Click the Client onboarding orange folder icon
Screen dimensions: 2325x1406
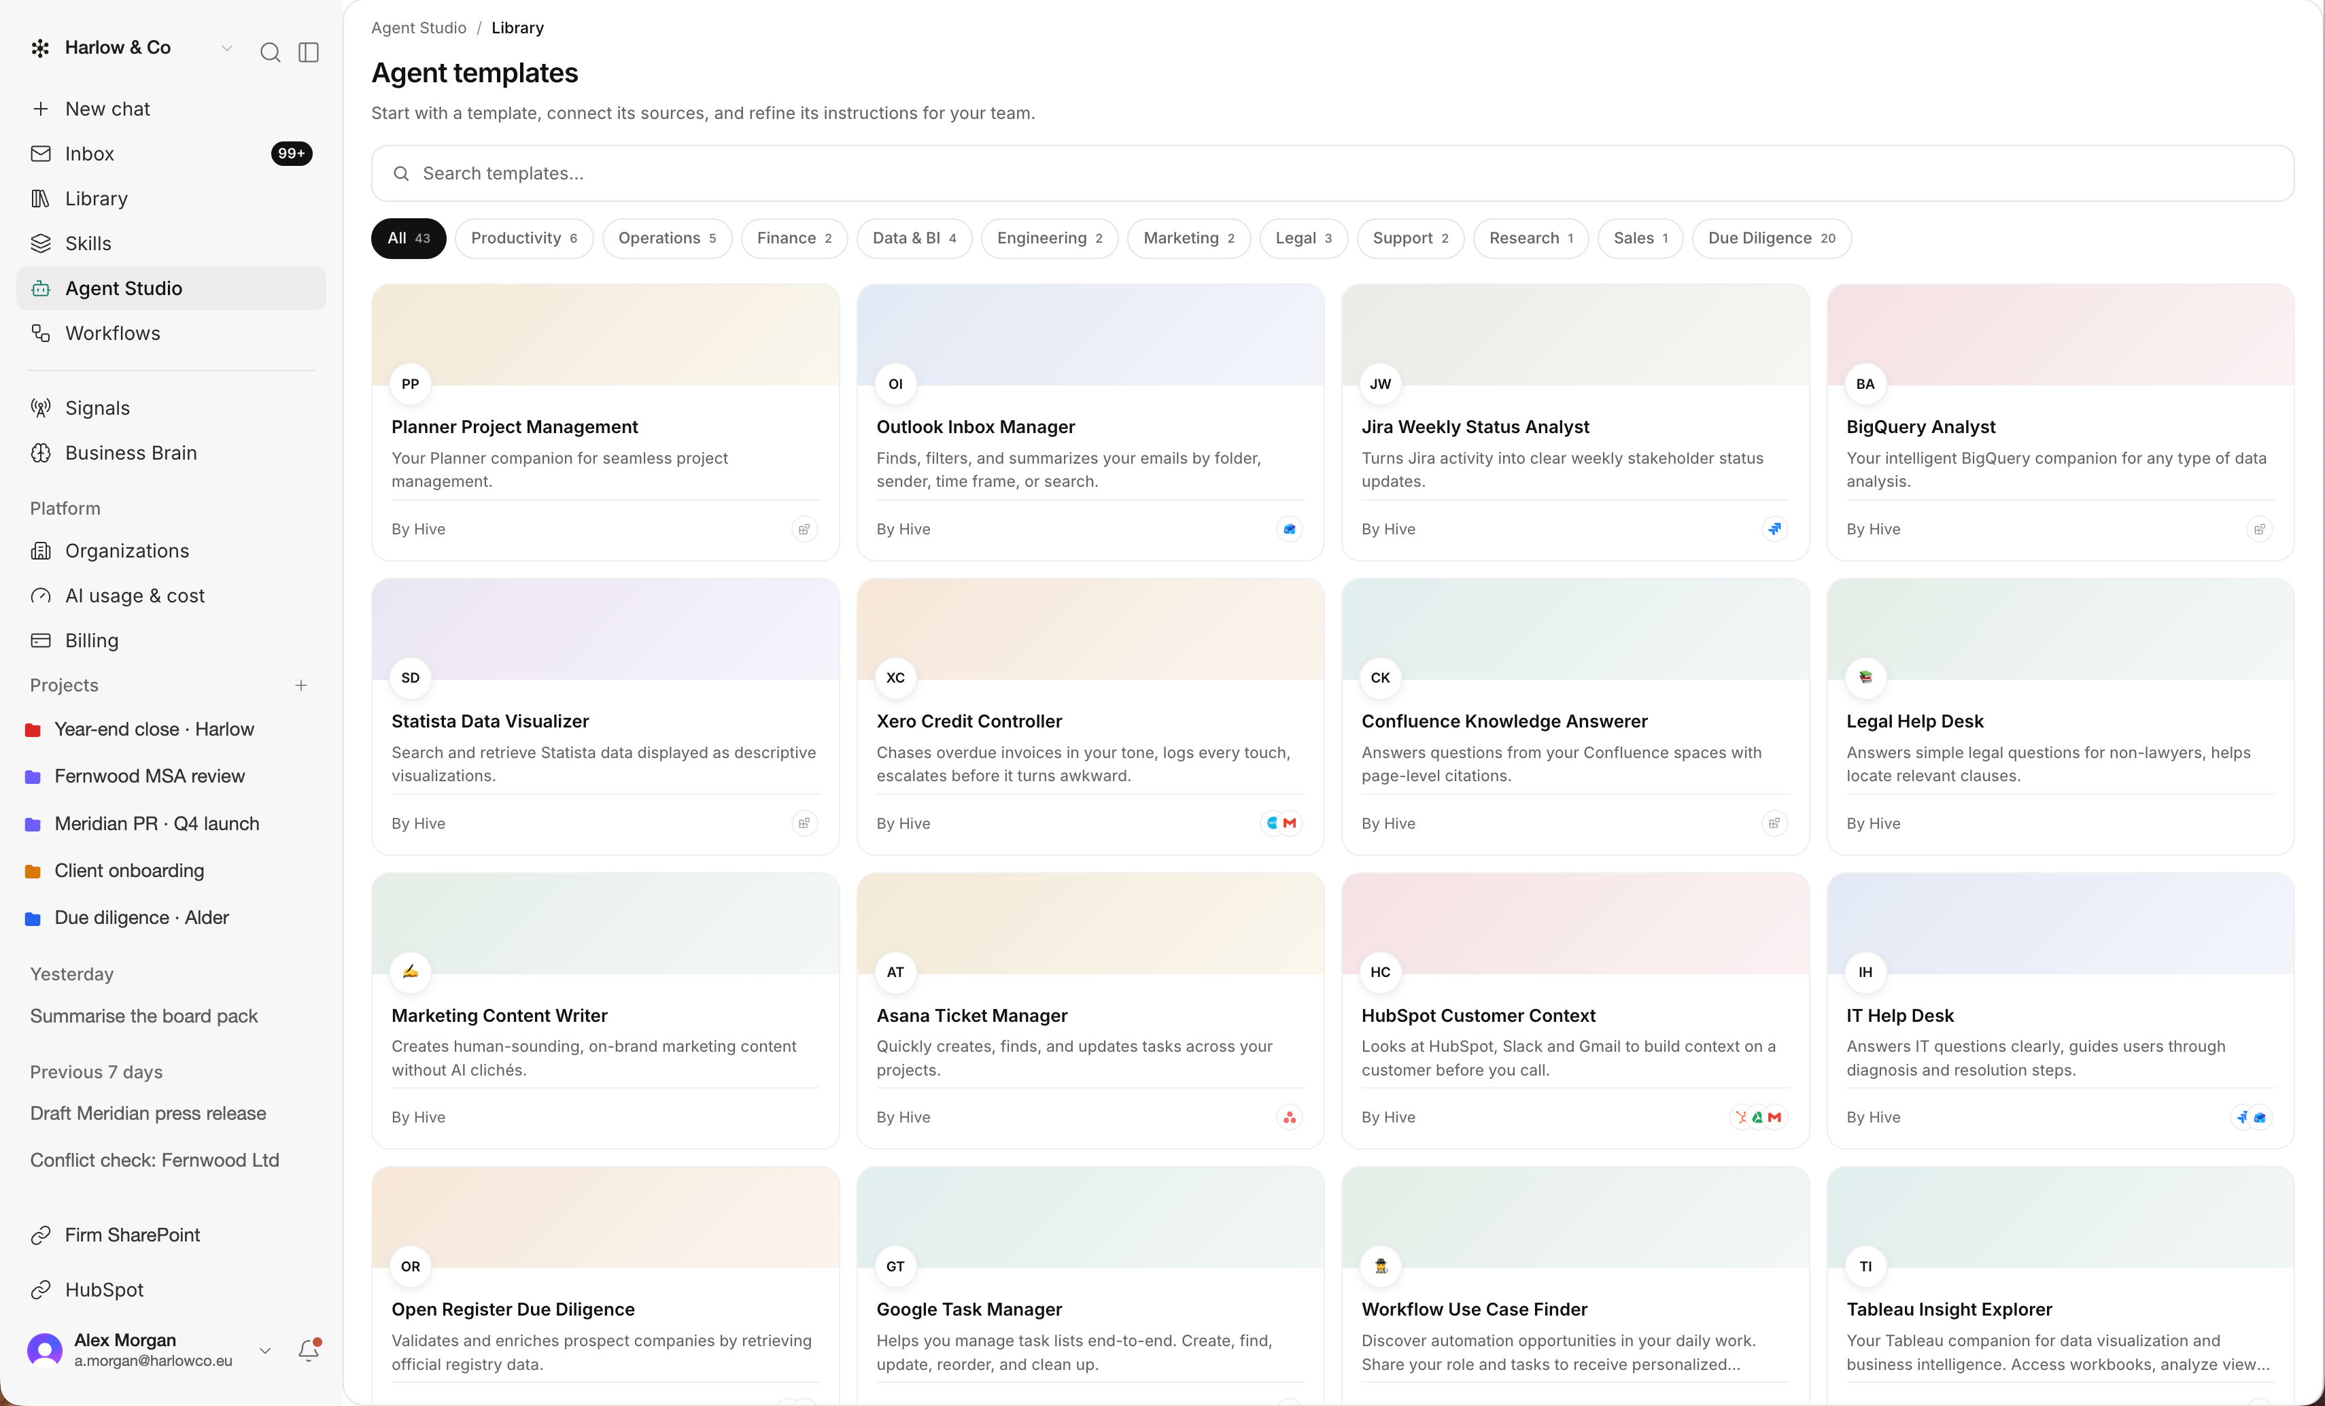point(32,871)
